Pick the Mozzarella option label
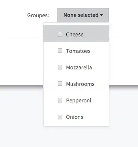Viewport: 138px width, 147px height. [79, 67]
